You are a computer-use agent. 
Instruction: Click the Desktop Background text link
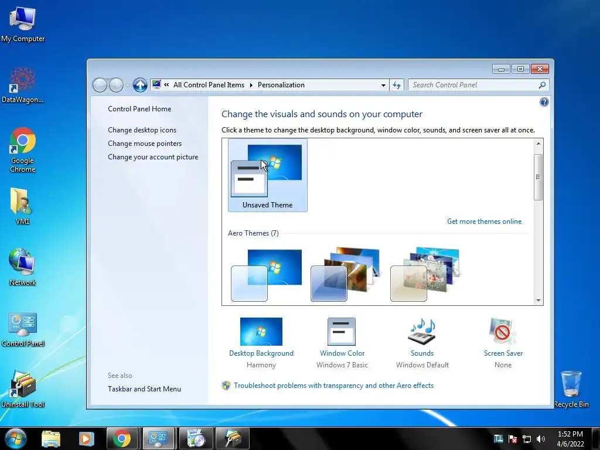pos(261,353)
